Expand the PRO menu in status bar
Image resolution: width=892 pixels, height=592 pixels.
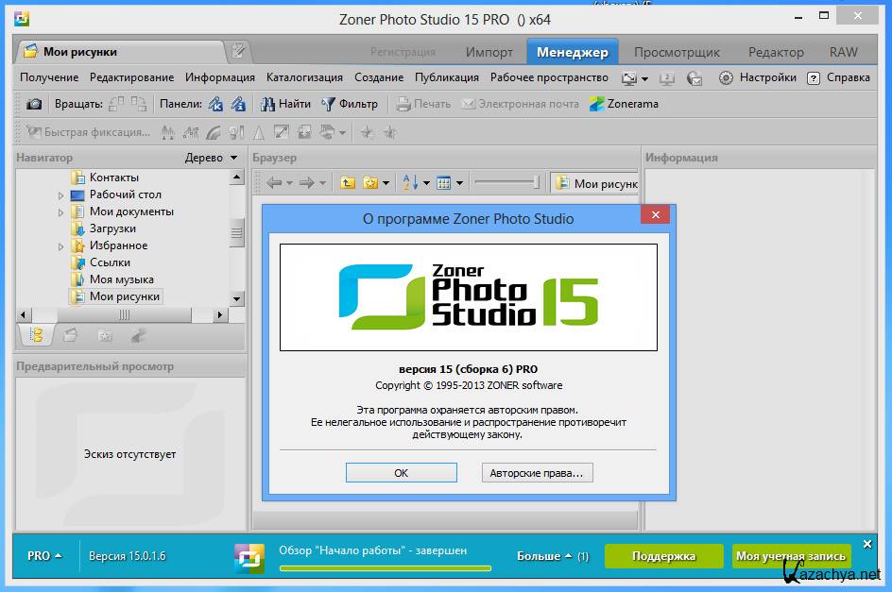pos(44,556)
